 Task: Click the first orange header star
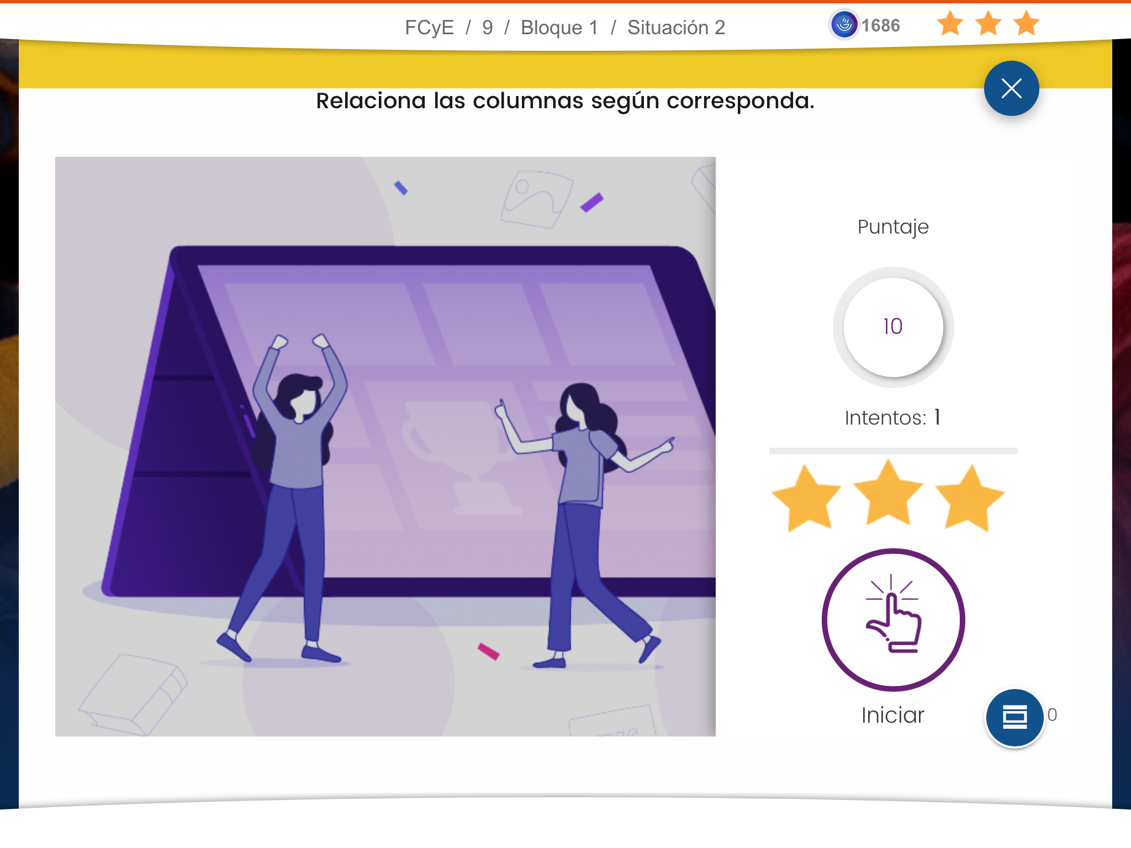tap(950, 24)
